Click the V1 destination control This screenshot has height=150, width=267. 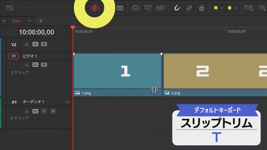pyautogui.click(x=14, y=56)
